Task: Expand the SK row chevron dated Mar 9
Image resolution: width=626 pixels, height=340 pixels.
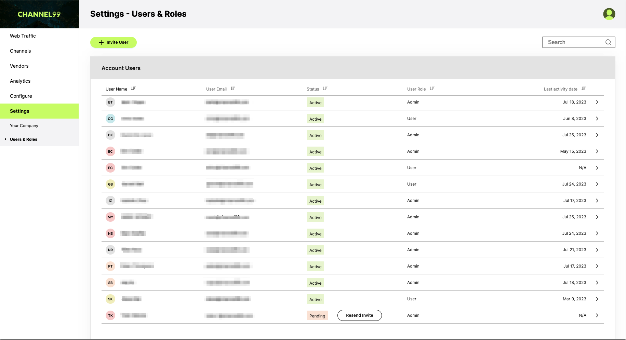Action: (597, 299)
